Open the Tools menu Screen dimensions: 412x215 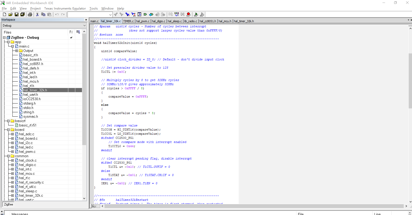[x=94, y=8]
